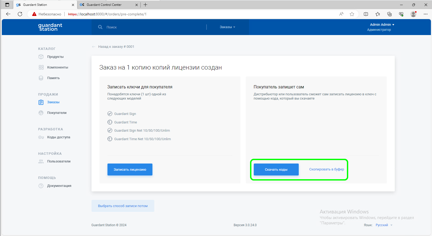
Task: Click the Покупатели sidebar icon
Action: pos(41,113)
